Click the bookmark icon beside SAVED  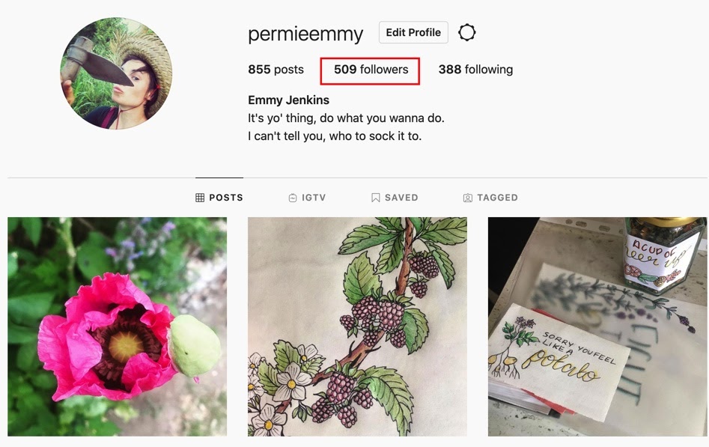click(x=376, y=198)
